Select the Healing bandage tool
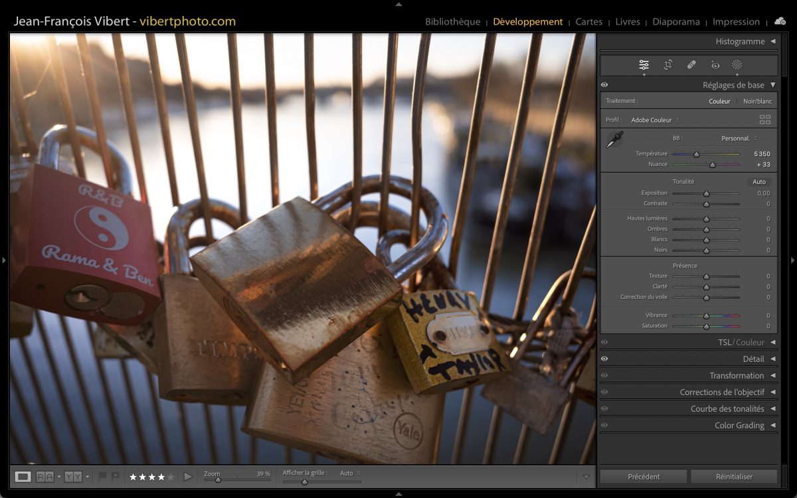 (x=691, y=65)
